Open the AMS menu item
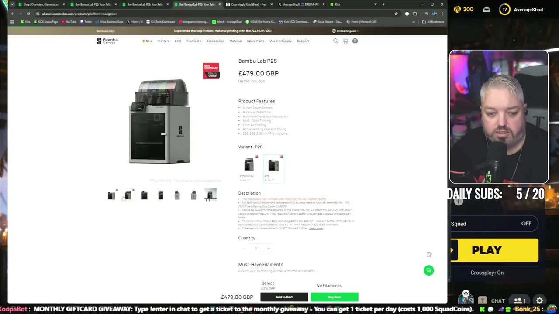Image resolution: width=559 pixels, height=314 pixels. pyautogui.click(x=178, y=41)
